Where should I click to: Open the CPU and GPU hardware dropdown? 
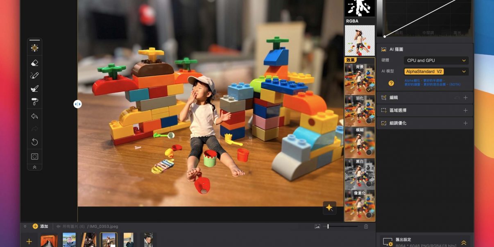436,61
